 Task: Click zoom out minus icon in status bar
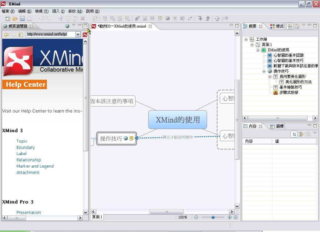pyautogui.click(x=196, y=217)
